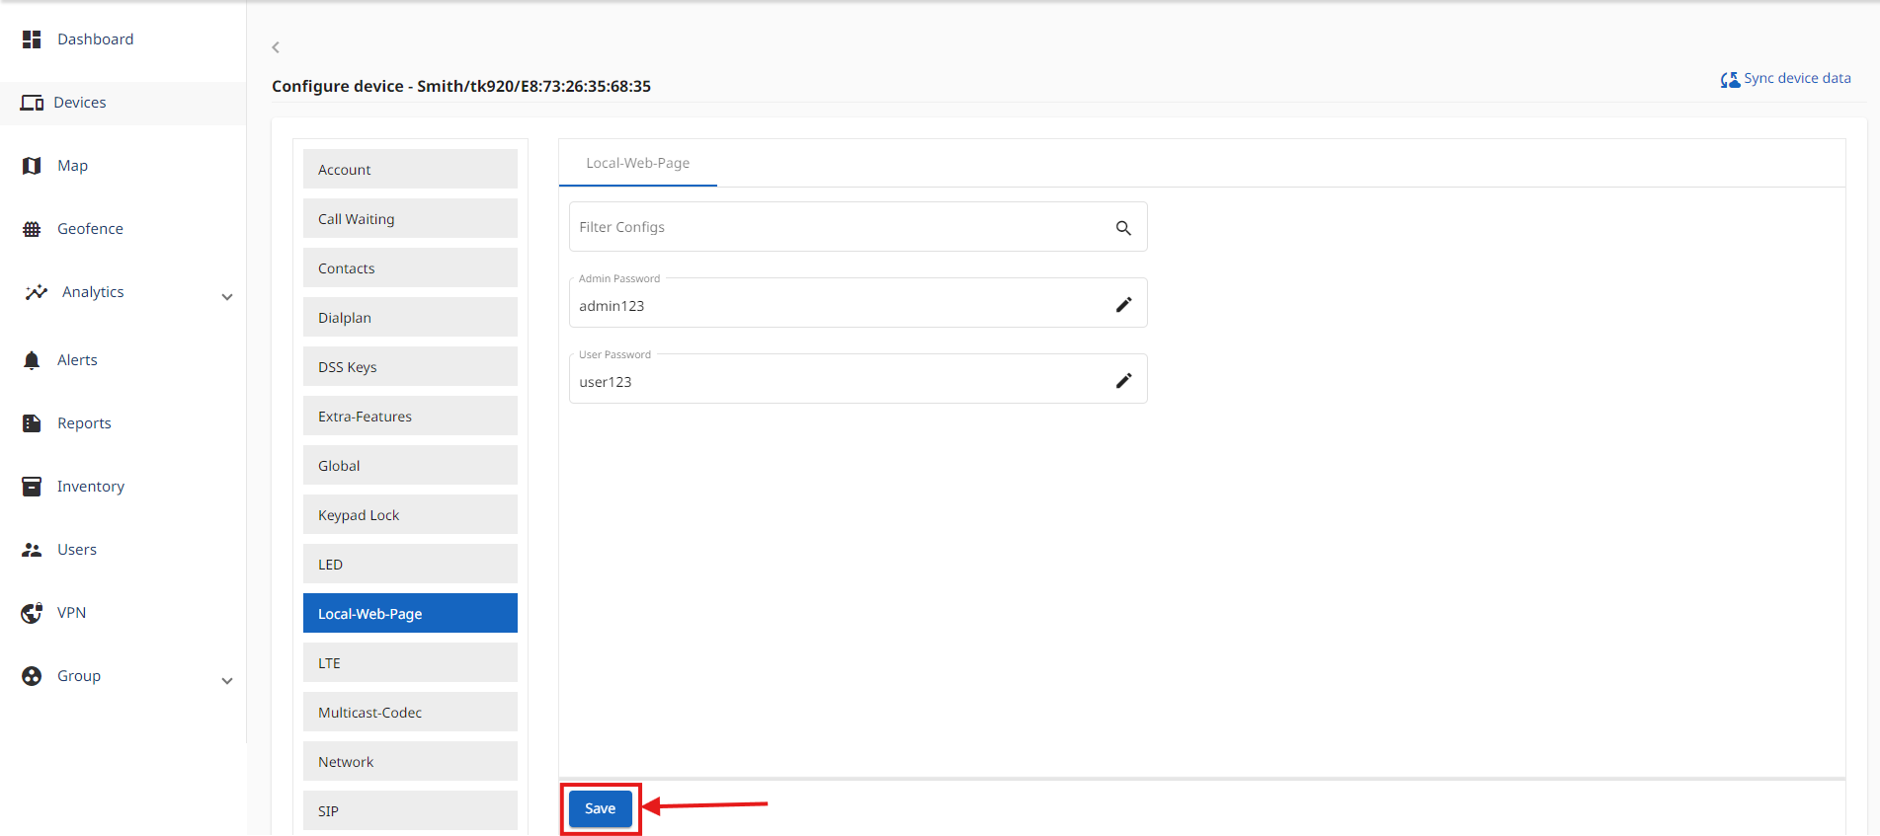The height and width of the screenshot is (836, 1880).
Task: Open the Inventory page label
Action: tap(91, 487)
